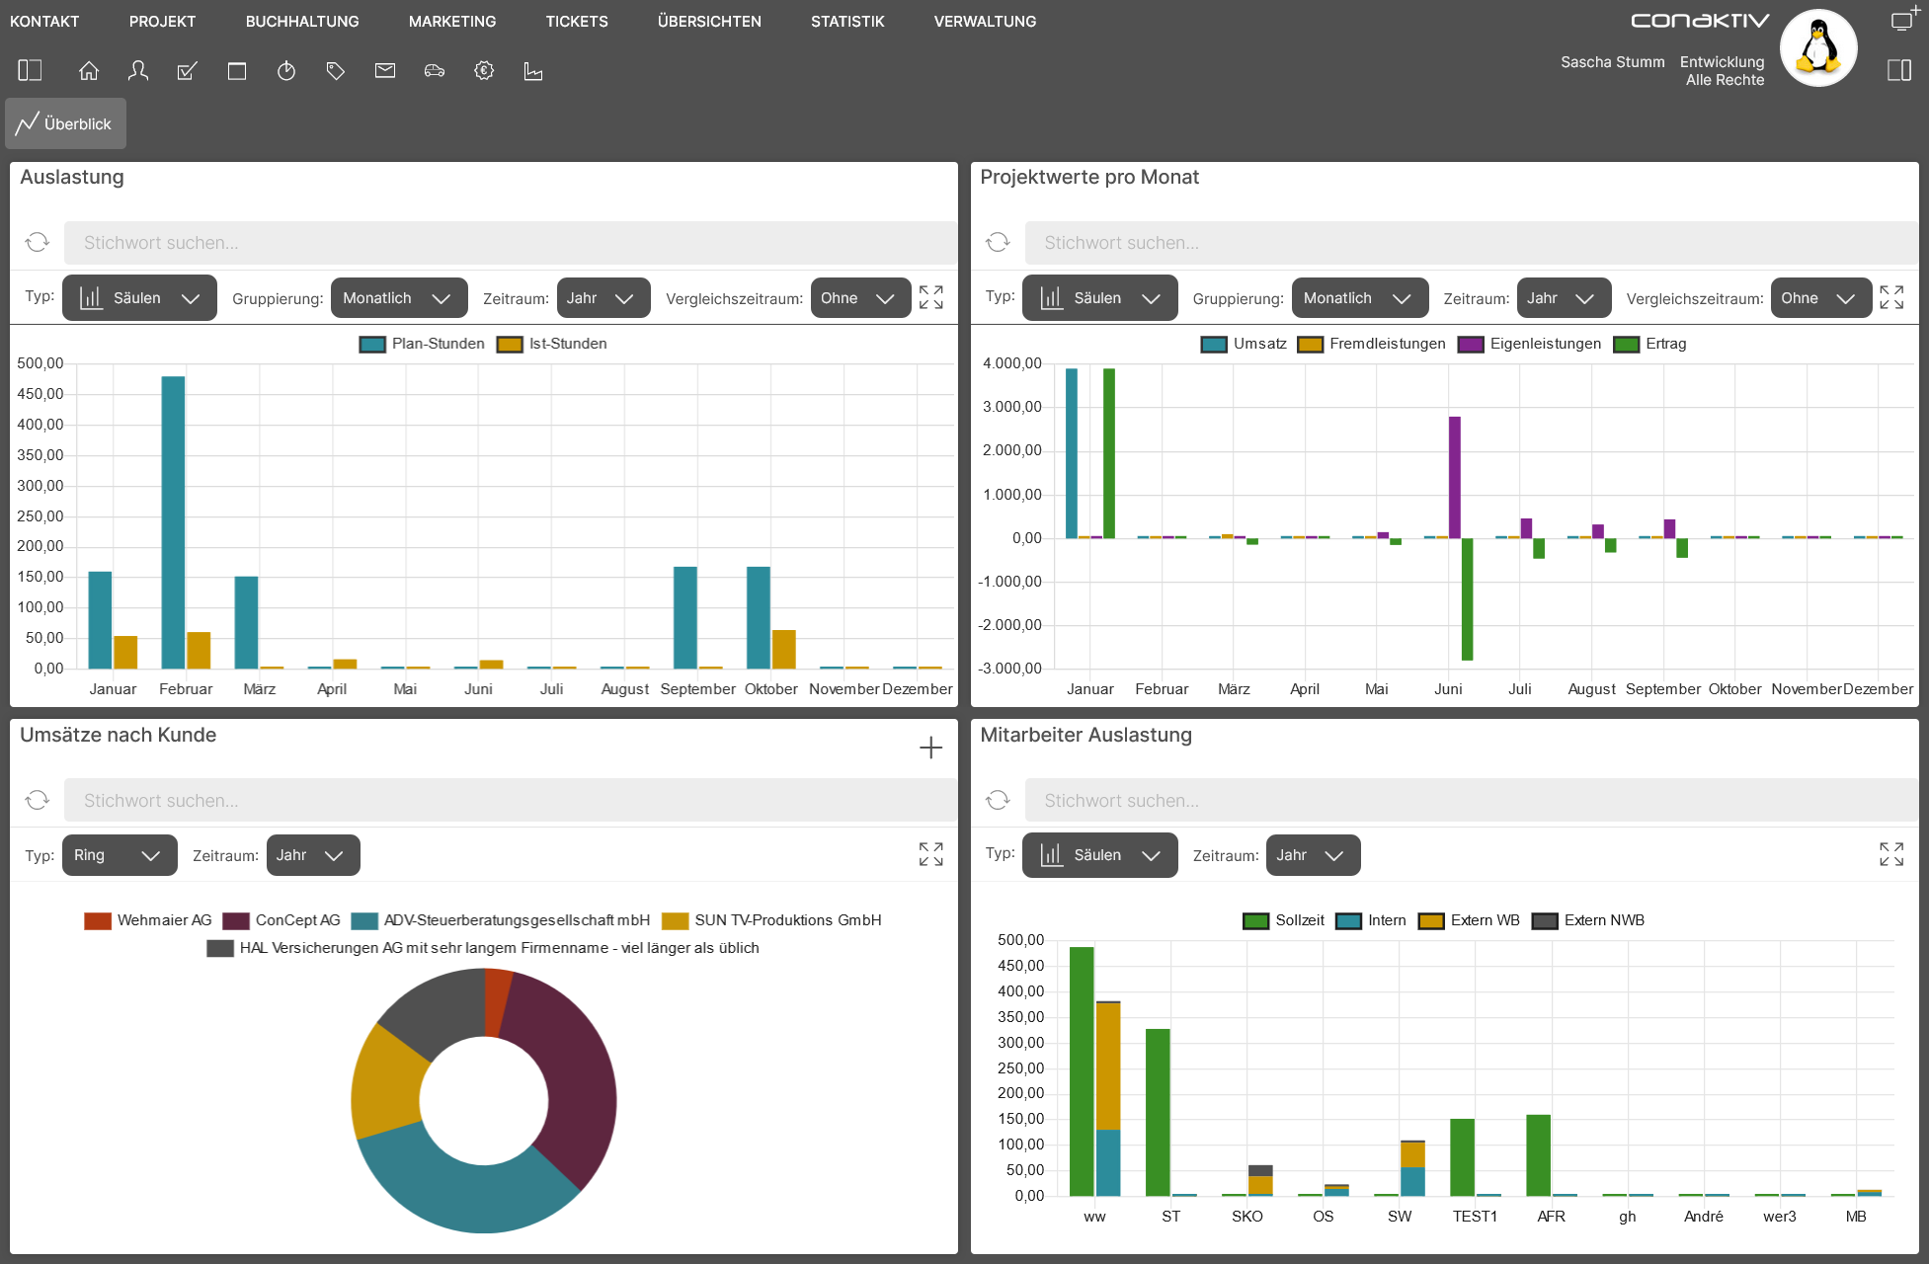Expand Projektwerte pro Monat chart to fullscreen
Viewport: 1929px width, 1264px height.
(x=1891, y=297)
